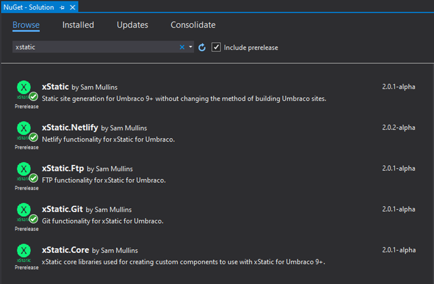The width and height of the screenshot is (434, 284).
Task: Refresh the xstatic search results
Action: point(202,47)
